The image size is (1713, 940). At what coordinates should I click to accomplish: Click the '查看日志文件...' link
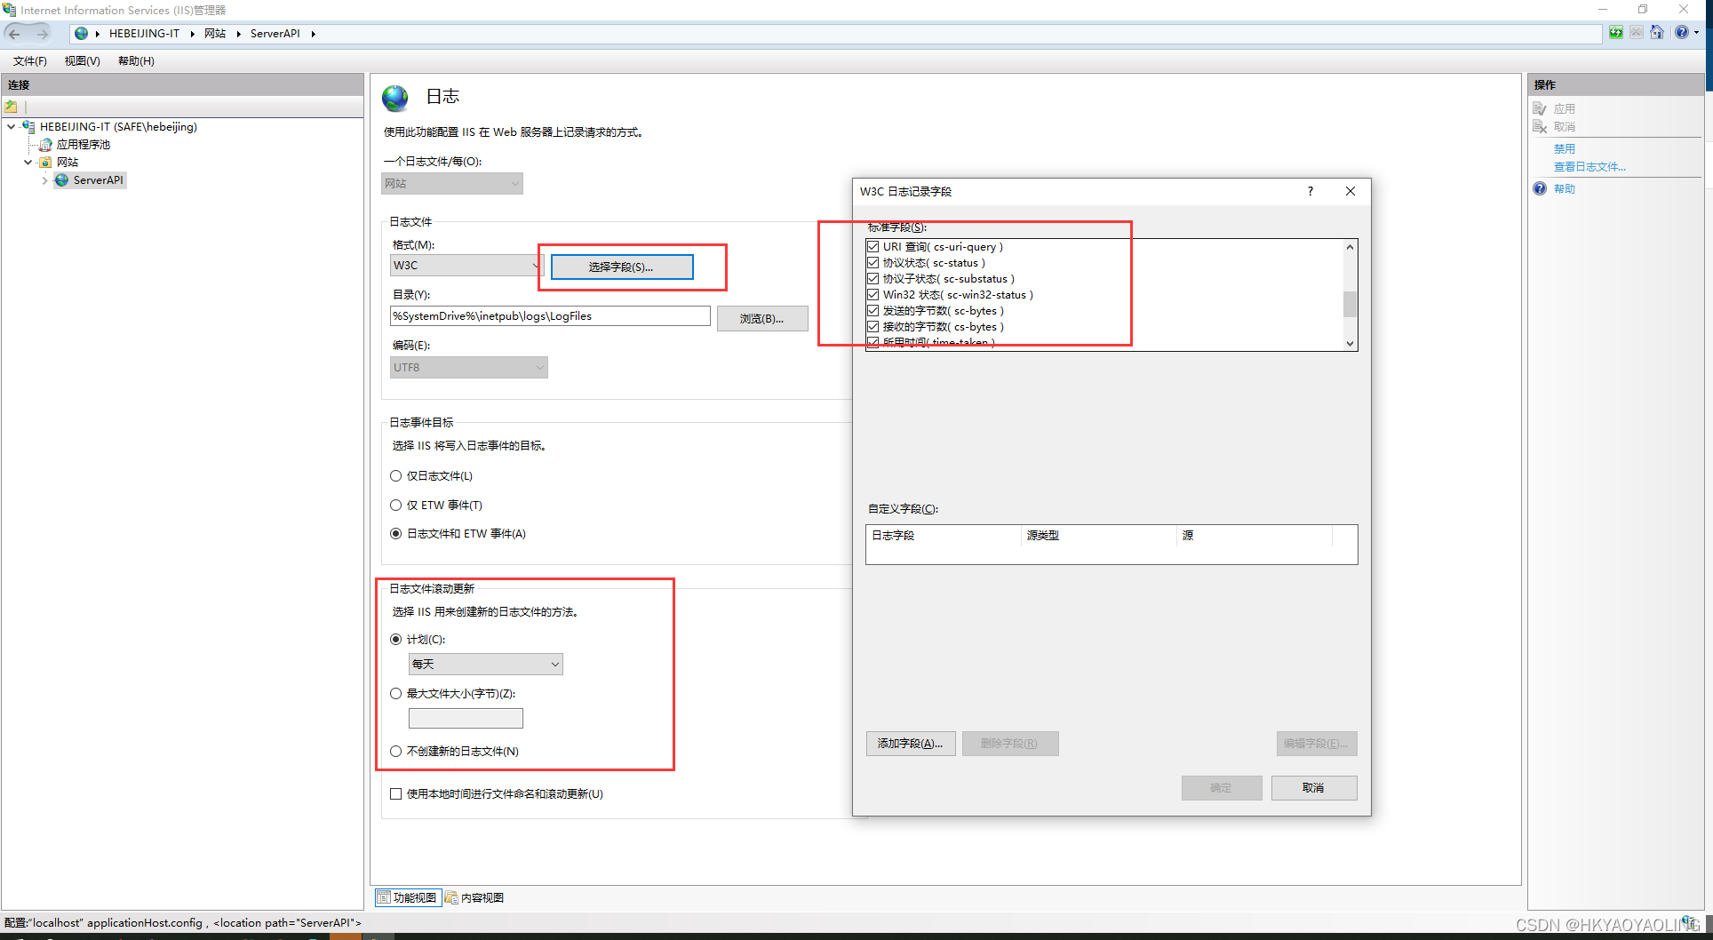pos(1590,167)
